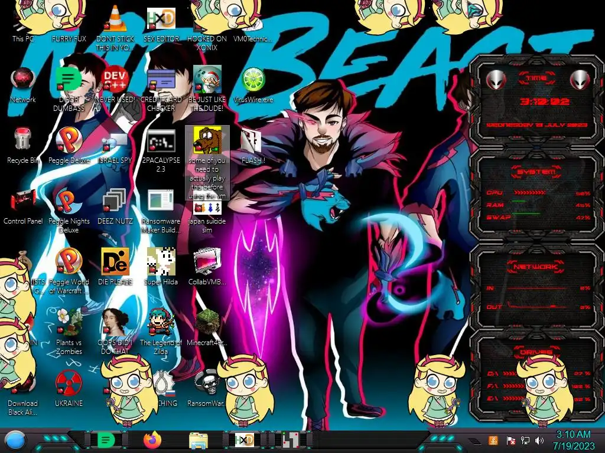The height and width of the screenshot is (453, 605).
Task: Switch to HxD in the taskbar
Action: click(245, 440)
